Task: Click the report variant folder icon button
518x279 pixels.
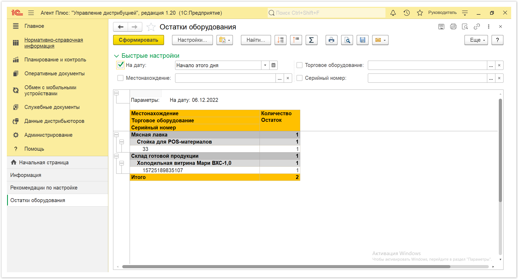Action: tap(225, 40)
